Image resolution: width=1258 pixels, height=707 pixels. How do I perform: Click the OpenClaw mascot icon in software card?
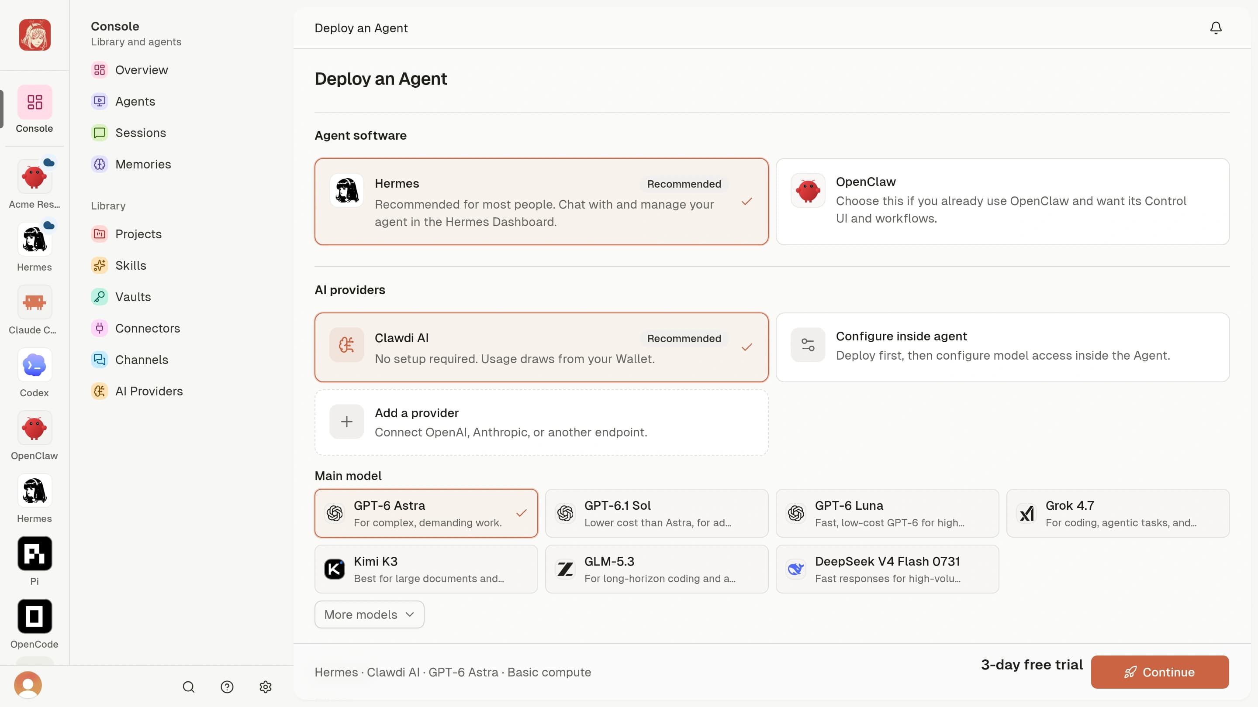(x=808, y=190)
